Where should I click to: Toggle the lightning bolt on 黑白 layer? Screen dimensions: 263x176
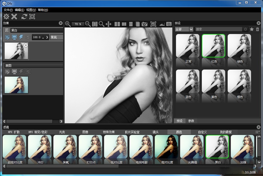tap(21, 37)
